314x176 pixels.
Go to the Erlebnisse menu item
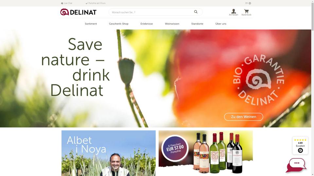pos(147,24)
